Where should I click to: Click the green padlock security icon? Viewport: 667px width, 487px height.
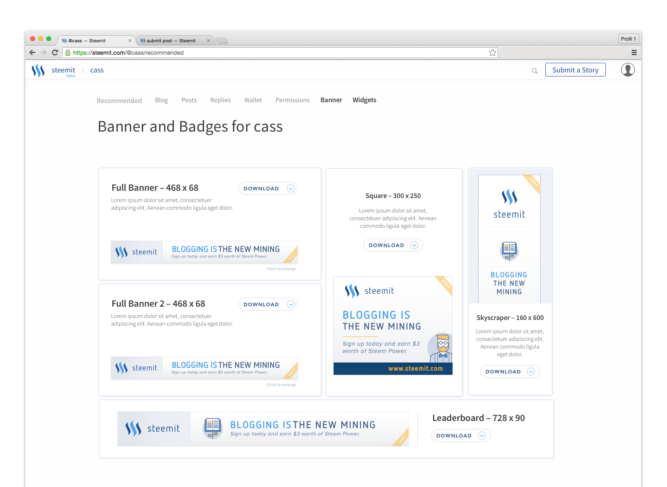point(68,53)
